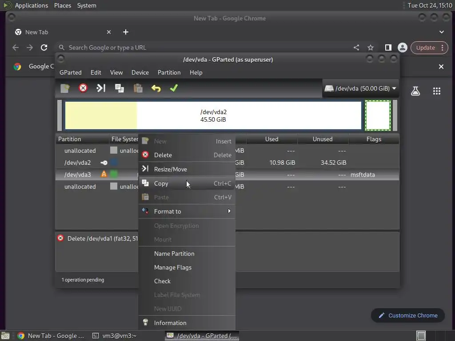This screenshot has height=341, width=455.
Task: Open the Partition menu
Action: tap(169, 72)
